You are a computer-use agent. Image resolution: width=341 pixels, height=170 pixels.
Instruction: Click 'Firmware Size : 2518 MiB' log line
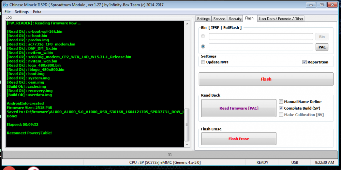[29, 108]
